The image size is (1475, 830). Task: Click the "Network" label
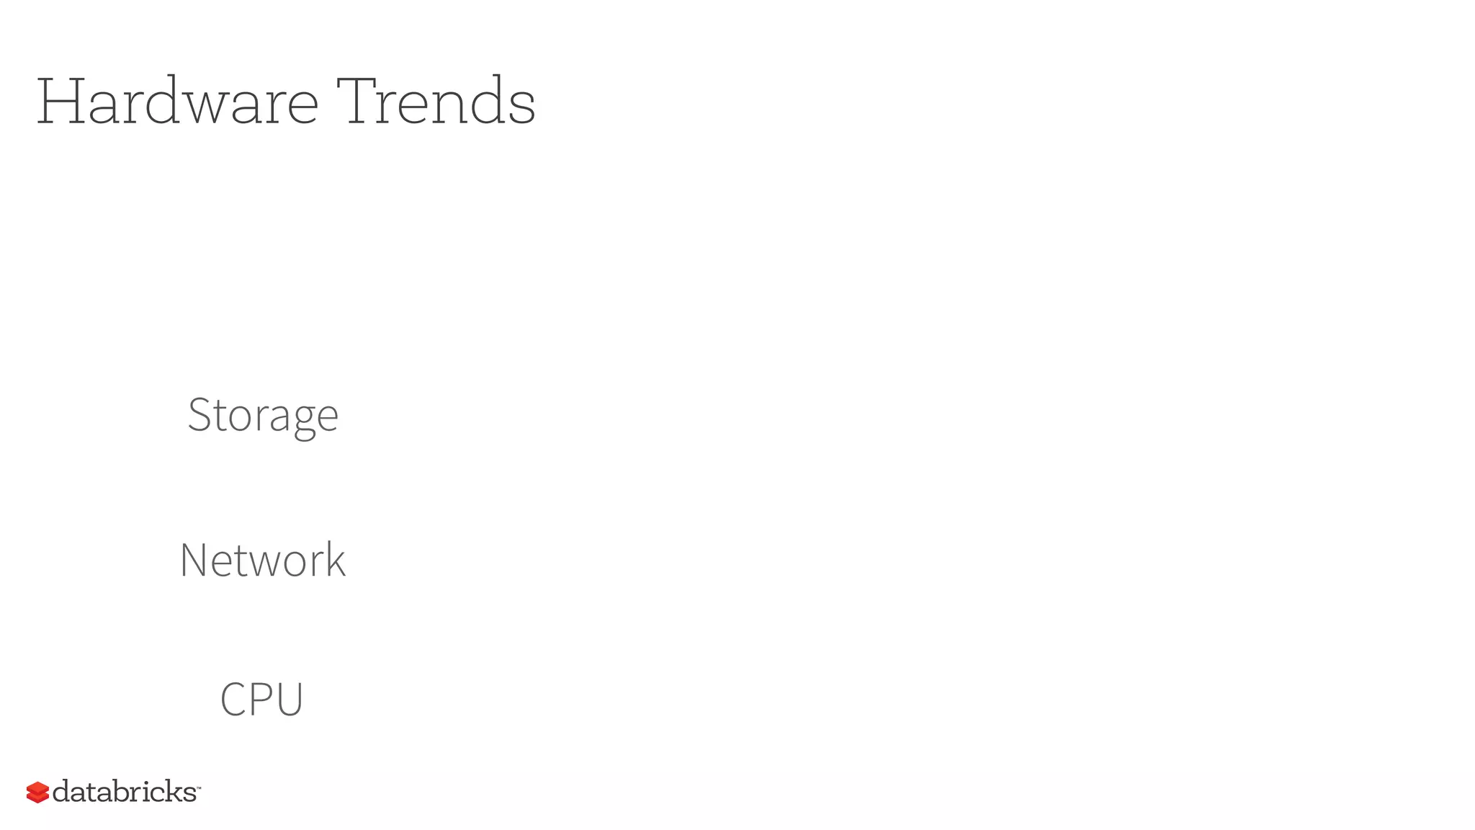pyautogui.click(x=263, y=560)
